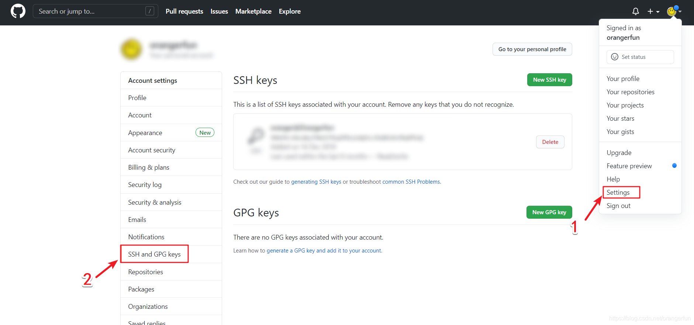Image resolution: width=694 pixels, height=325 pixels.
Task: Open Settings in user menu
Action: coord(640,192)
